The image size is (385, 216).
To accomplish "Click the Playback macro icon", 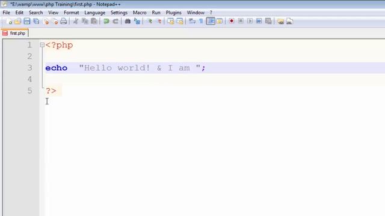I will pos(250,22).
